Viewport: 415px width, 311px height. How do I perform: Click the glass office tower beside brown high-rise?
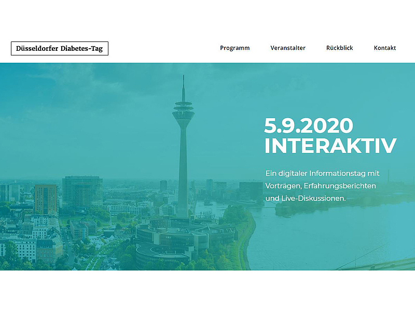(81, 192)
